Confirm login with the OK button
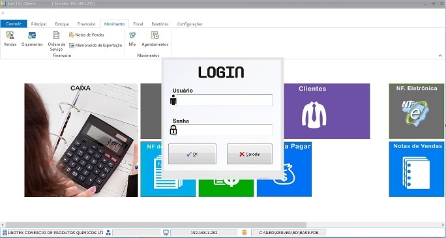The width and height of the screenshot is (446, 238). pyautogui.click(x=192, y=154)
